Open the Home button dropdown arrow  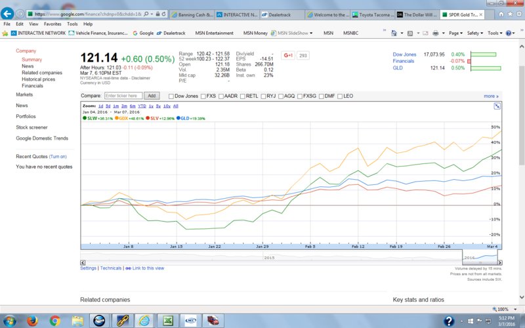[402, 33]
